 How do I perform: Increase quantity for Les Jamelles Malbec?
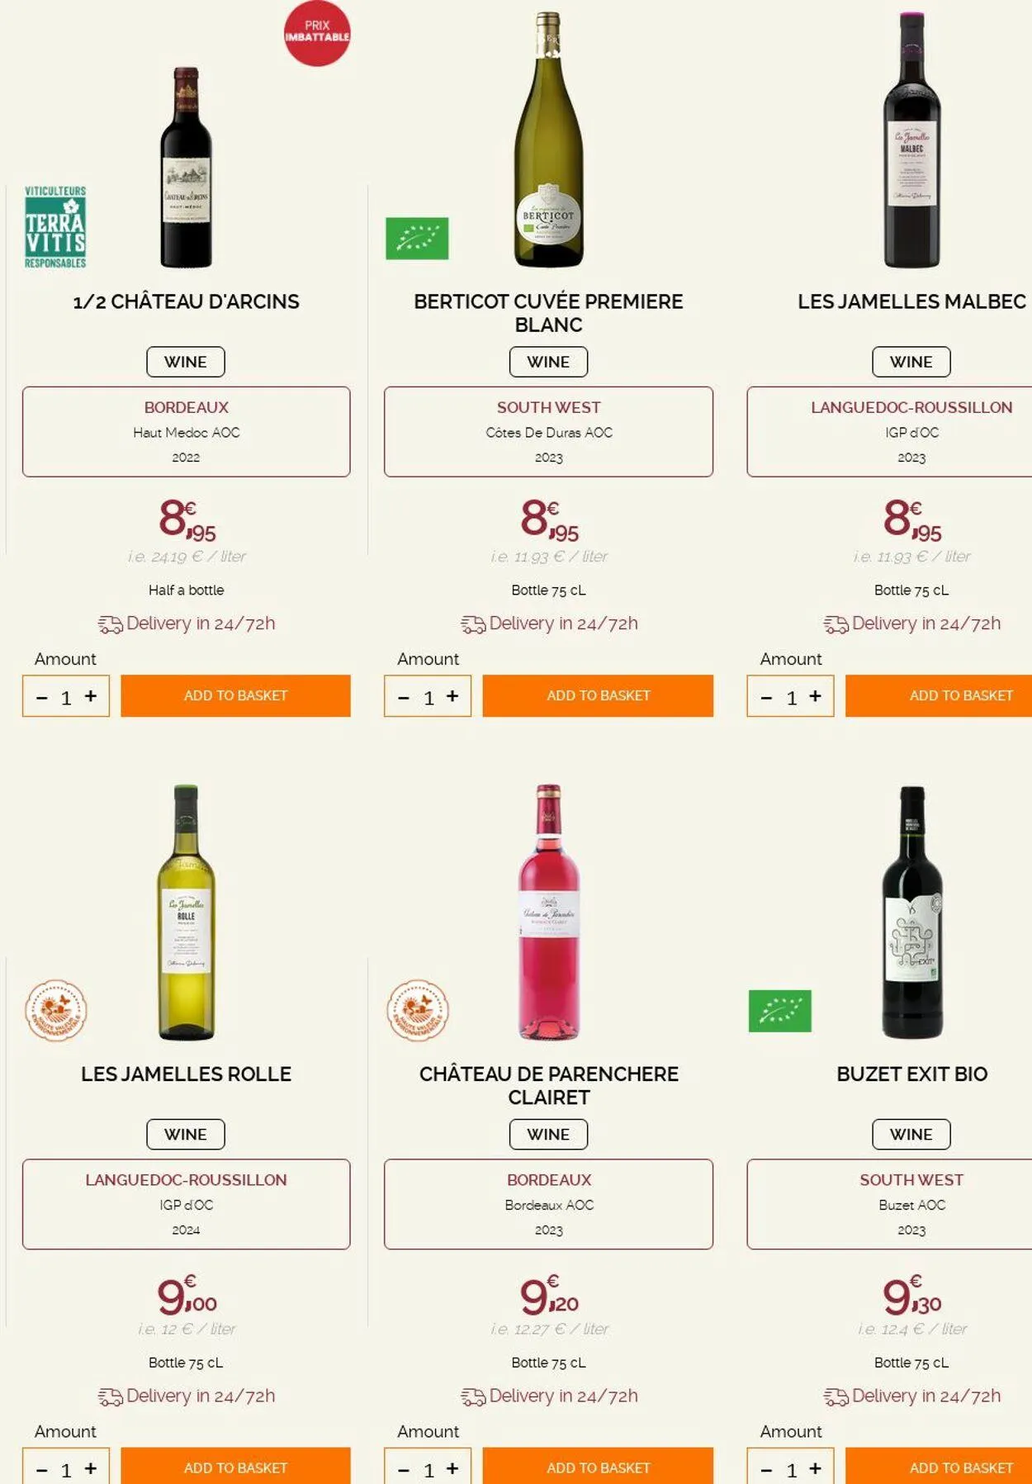(x=815, y=696)
